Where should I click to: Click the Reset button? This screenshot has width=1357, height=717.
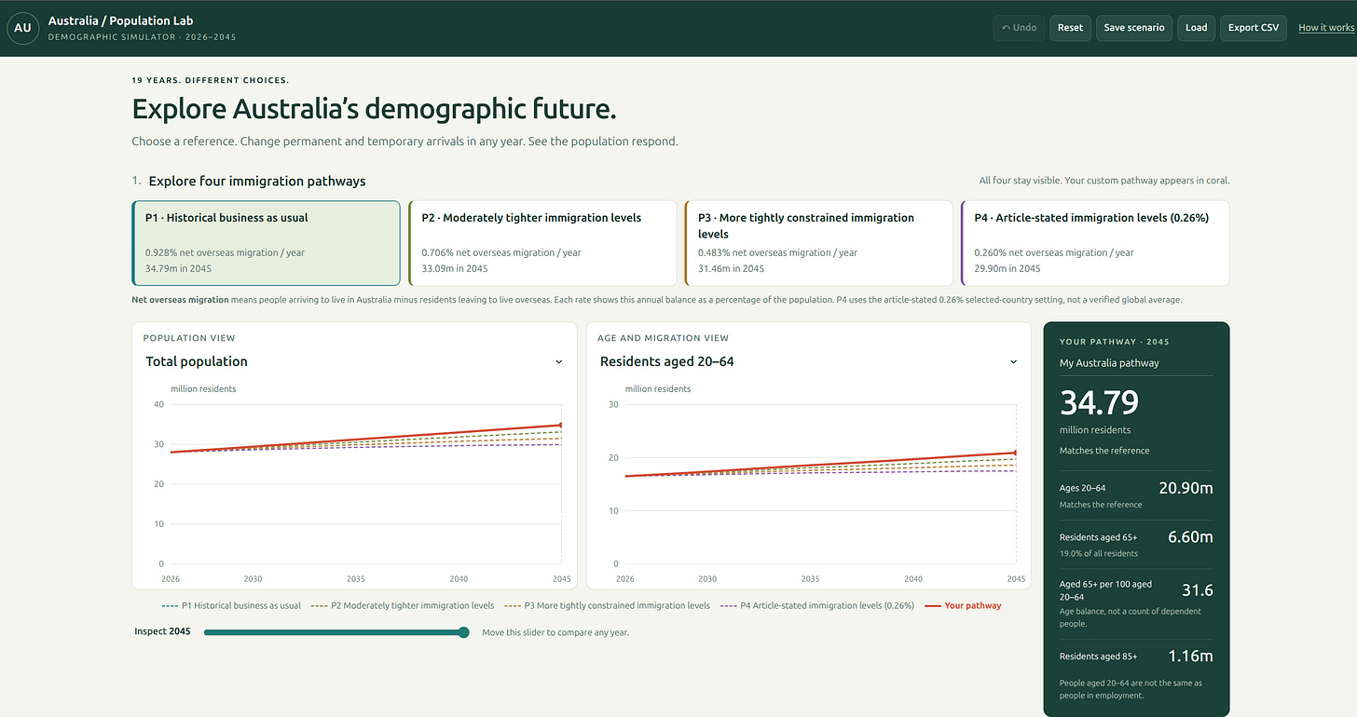pyautogui.click(x=1070, y=28)
